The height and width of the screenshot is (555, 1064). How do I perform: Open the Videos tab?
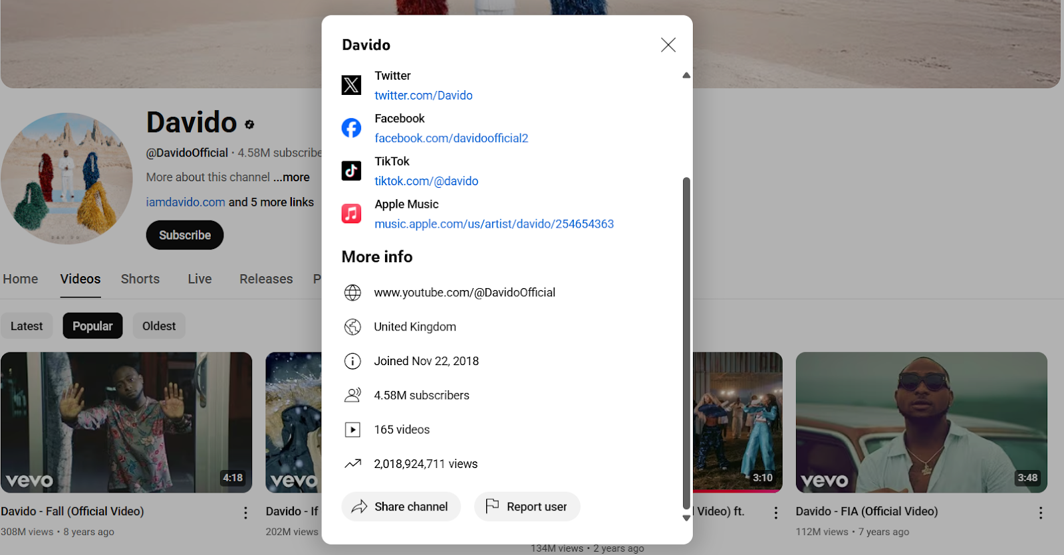coord(80,279)
